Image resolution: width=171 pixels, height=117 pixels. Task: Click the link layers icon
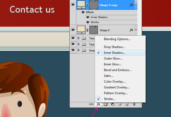click(91, 104)
